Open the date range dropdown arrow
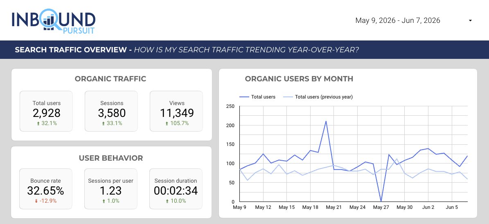The width and height of the screenshot is (489, 224). [470, 20]
